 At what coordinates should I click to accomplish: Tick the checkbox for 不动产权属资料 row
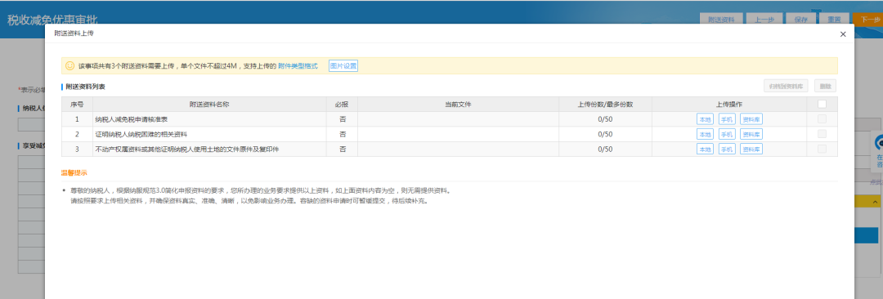click(822, 149)
